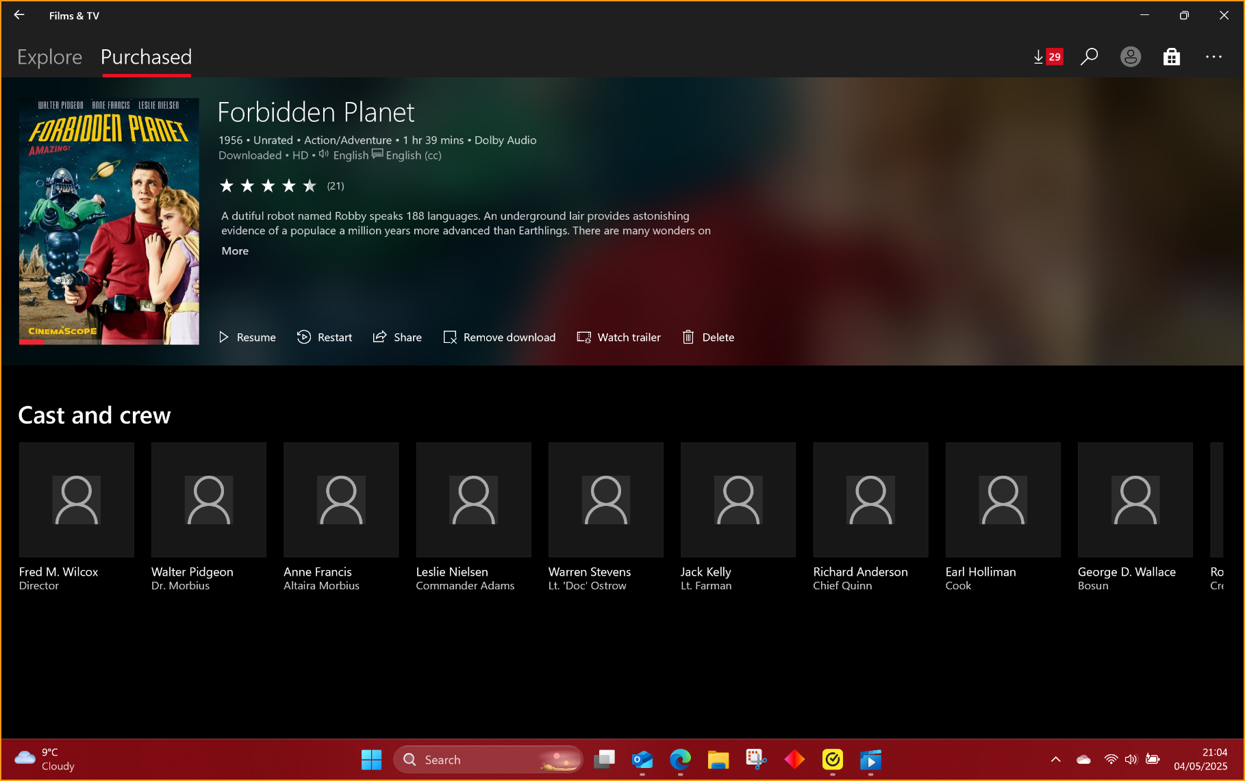Image resolution: width=1245 pixels, height=781 pixels.
Task: Click the search magnifier icon
Action: point(1089,57)
